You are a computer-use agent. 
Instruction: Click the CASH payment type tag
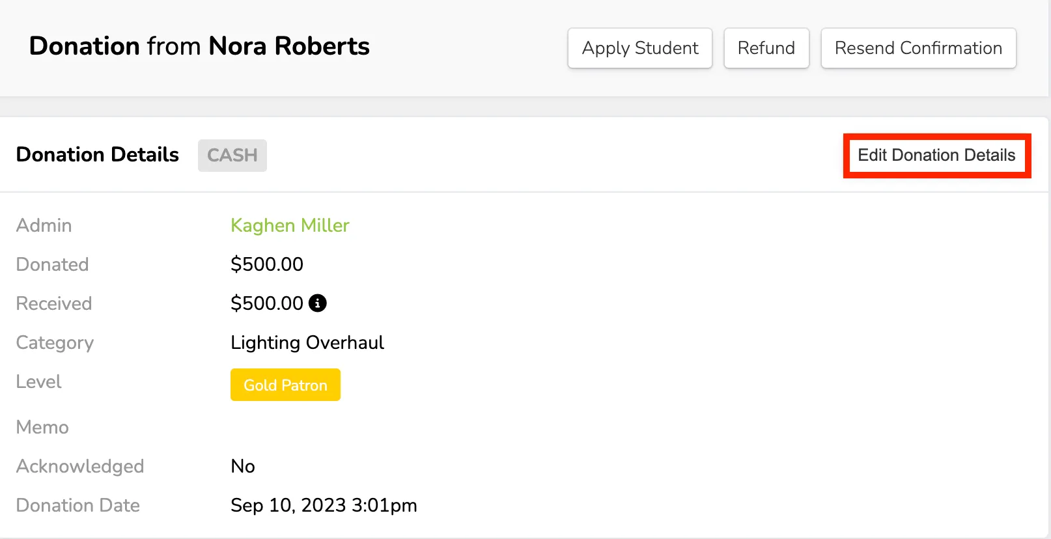[x=232, y=156]
